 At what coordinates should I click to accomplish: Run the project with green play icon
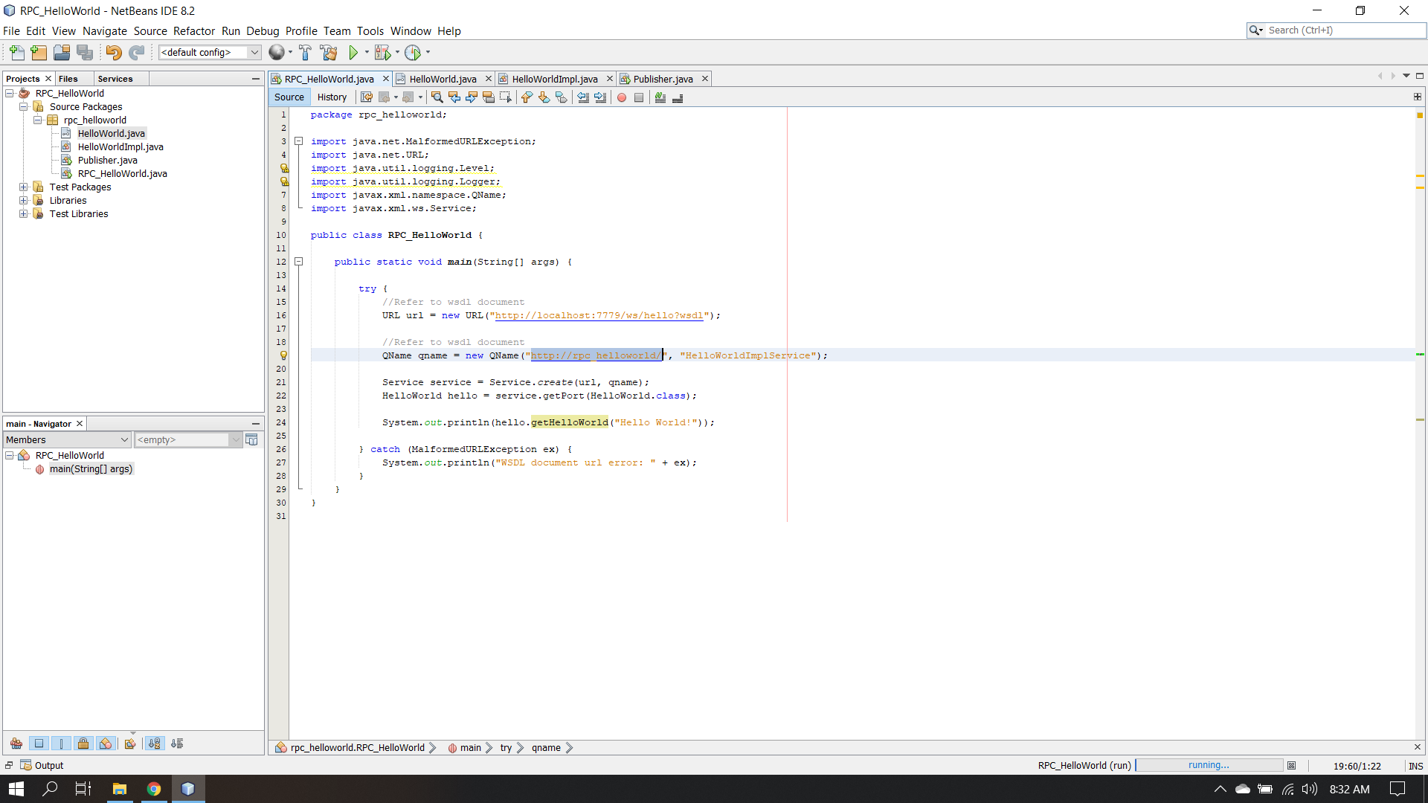(x=353, y=53)
